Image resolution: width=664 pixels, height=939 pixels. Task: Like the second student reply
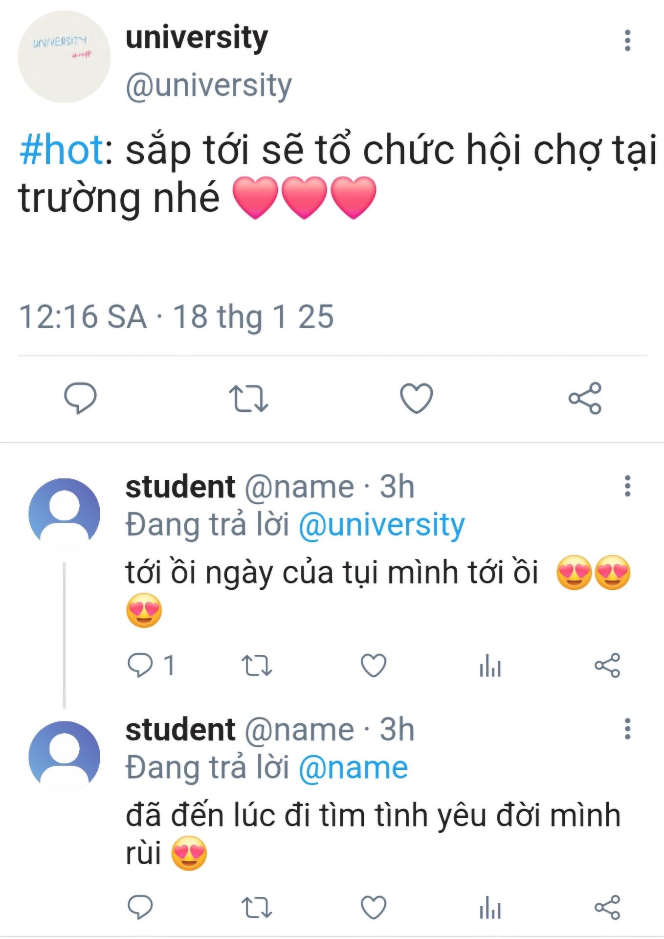[x=374, y=908]
